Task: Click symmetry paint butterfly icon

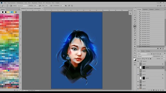Action: [72, 6]
